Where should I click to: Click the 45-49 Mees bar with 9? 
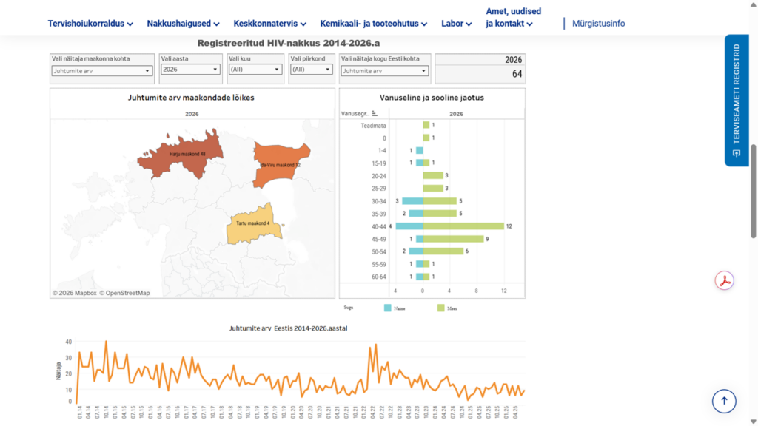(454, 239)
